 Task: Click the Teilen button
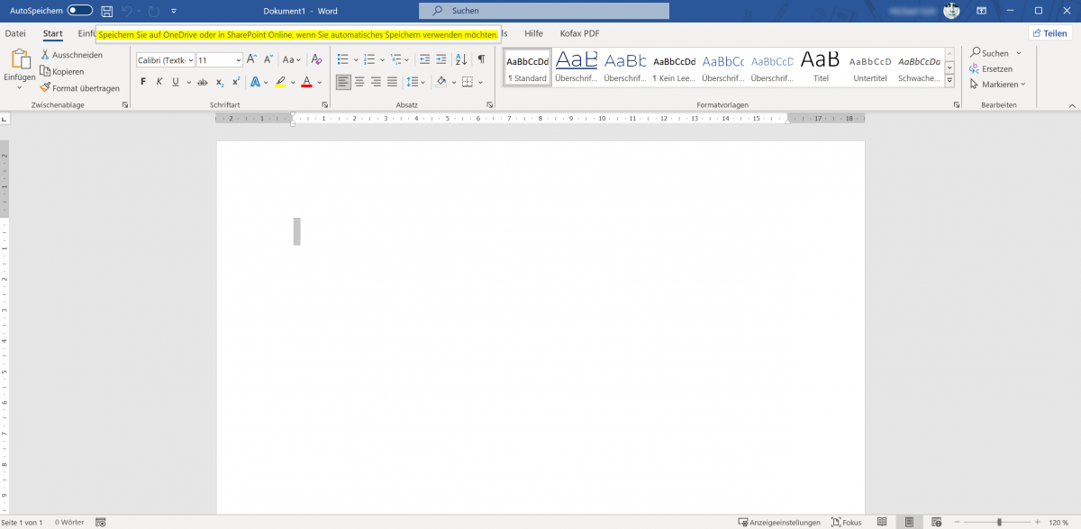[1049, 32]
